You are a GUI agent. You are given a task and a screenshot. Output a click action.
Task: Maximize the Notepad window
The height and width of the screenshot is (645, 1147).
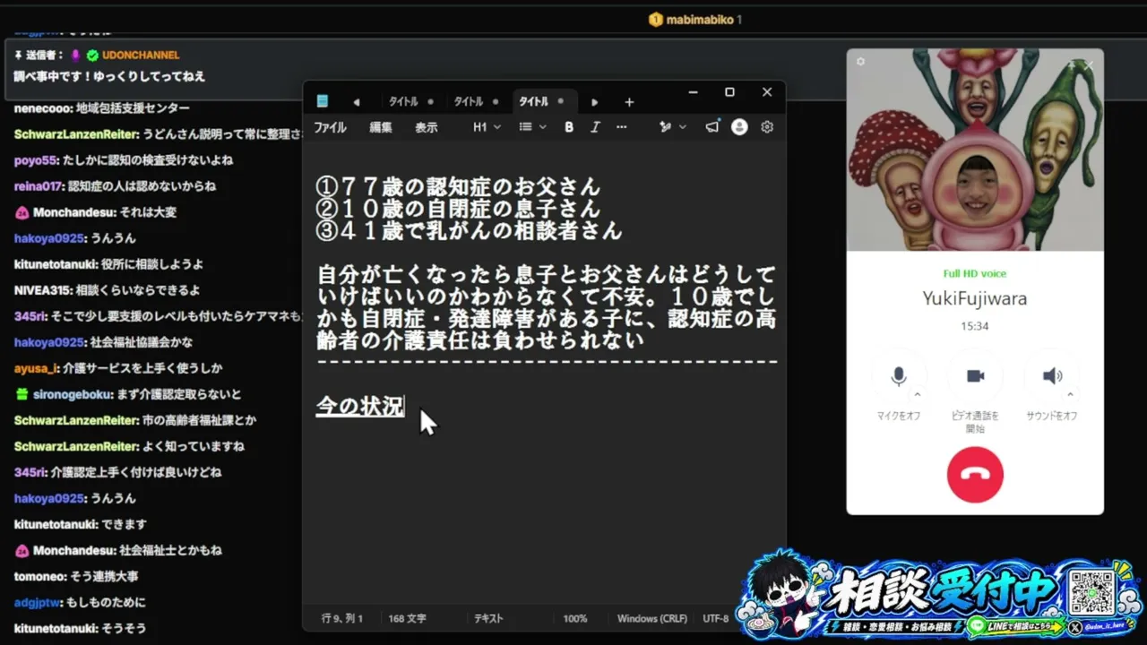[x=729, y=92]
